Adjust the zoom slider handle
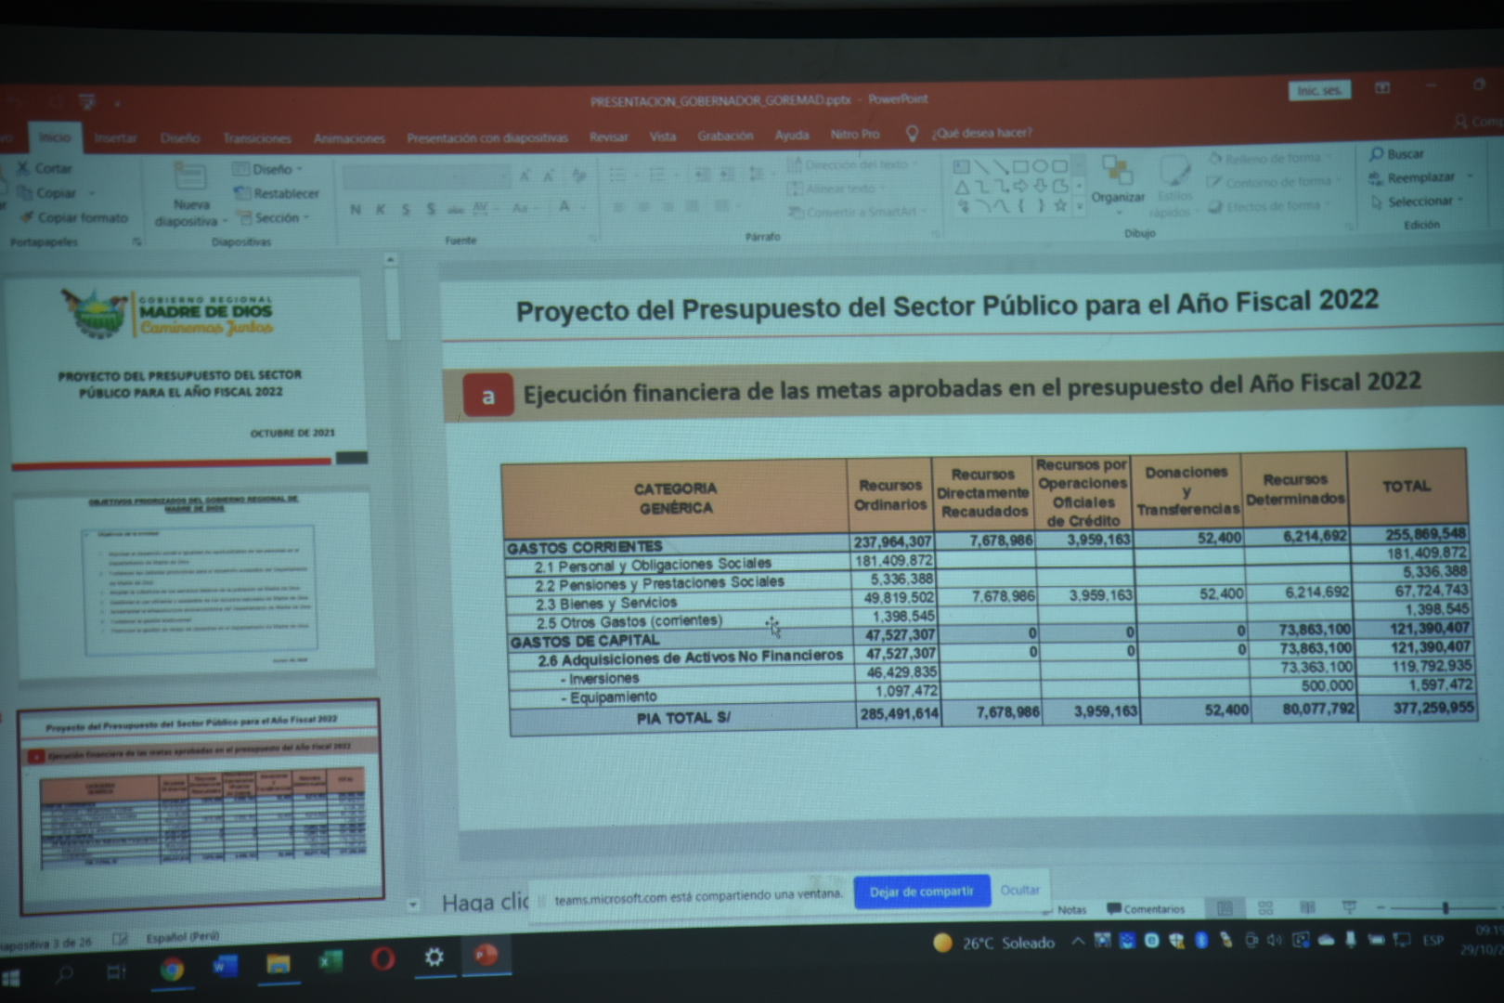The height and width of the screenshot is (1003, 1504). pyautogui.click(x=1445, y=907)
